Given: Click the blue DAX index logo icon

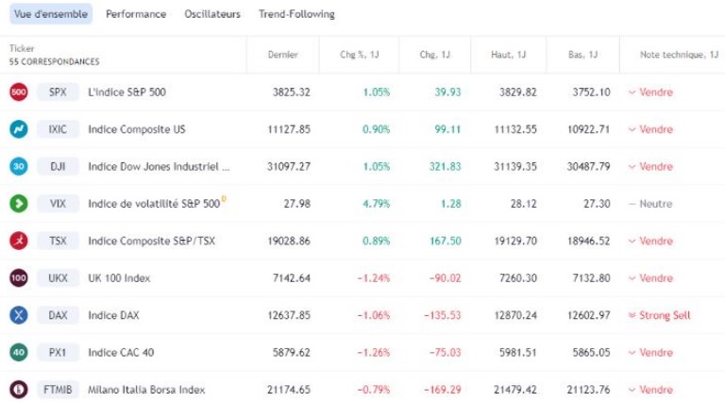Looking at the screenshot, I should 18,315.
